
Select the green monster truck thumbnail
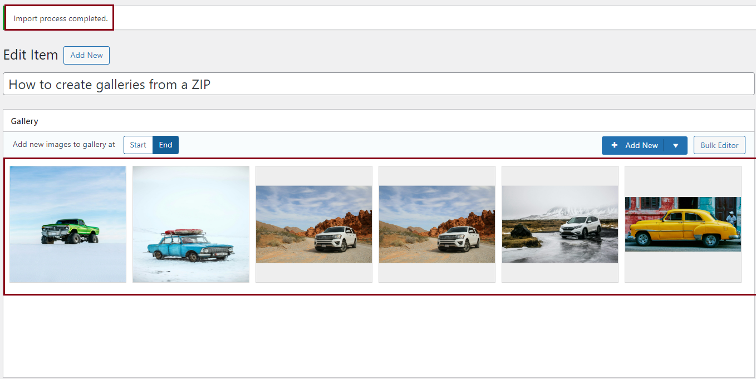pyautogui.click(x=68, y=224)
